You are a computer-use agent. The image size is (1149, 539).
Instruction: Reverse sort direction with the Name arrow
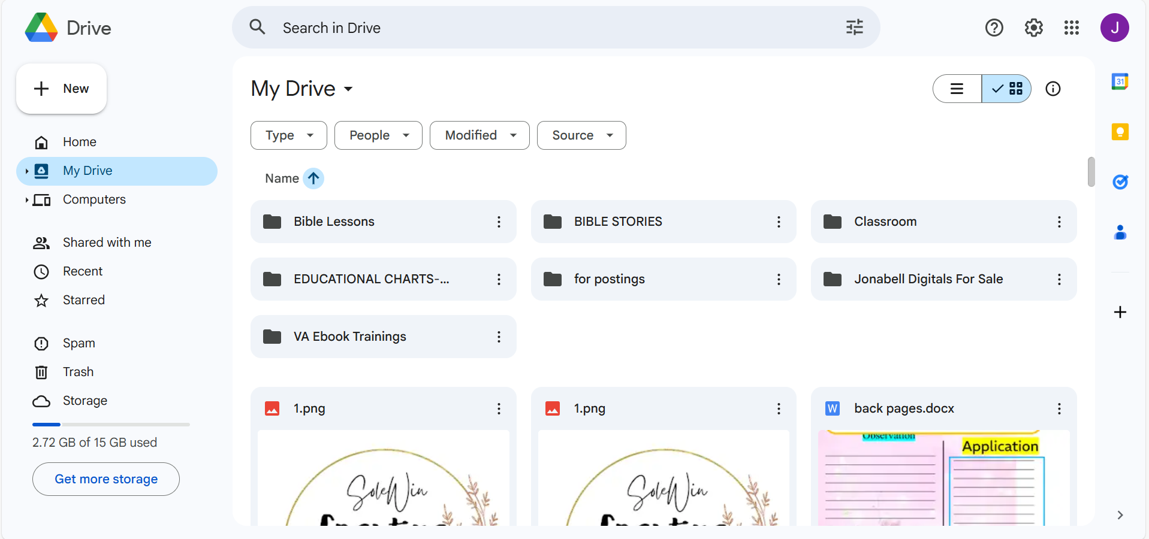click(313, 178)
